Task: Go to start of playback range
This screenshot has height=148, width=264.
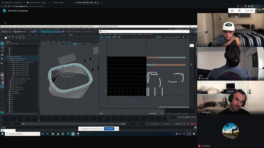Action: coord(179,117)
